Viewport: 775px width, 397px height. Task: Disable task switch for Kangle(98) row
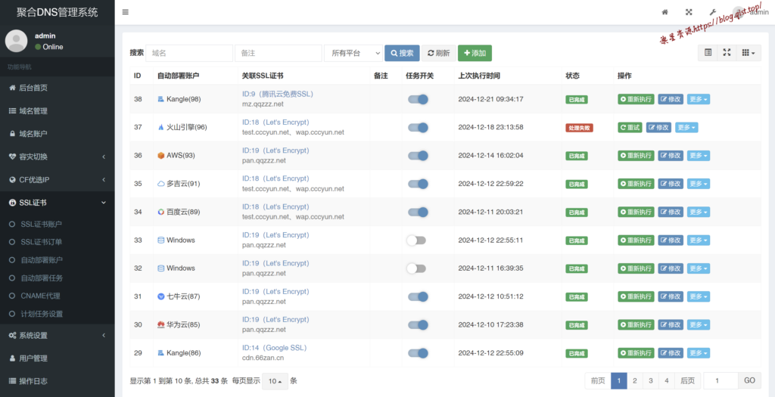tap(418, 99)
